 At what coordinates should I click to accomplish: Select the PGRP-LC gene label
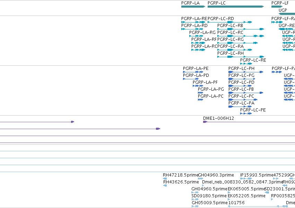coord(217,3)
